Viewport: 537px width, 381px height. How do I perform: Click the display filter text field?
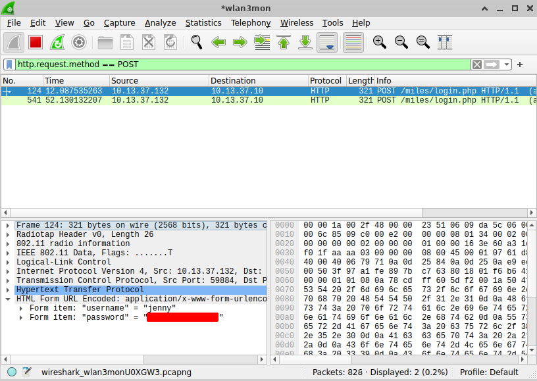pos(243,64)
